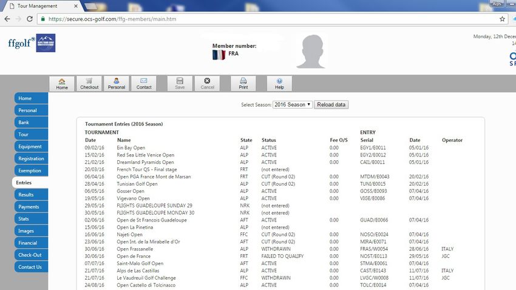Click Vigevano Open entry
This screenshot has width=516, height=290.
point(133,198)
